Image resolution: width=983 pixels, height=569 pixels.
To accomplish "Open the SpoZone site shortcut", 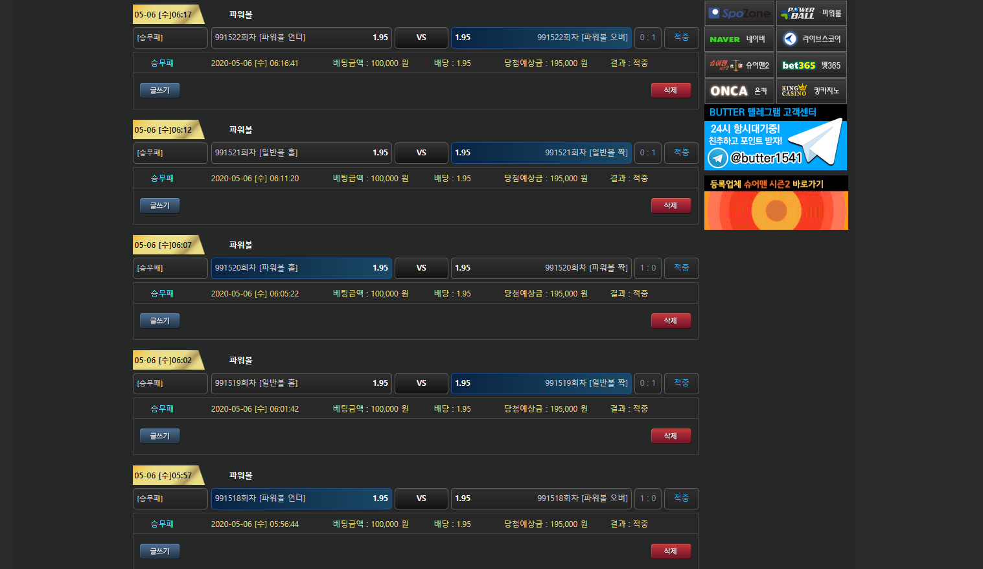I will click(x=739, y=14).
